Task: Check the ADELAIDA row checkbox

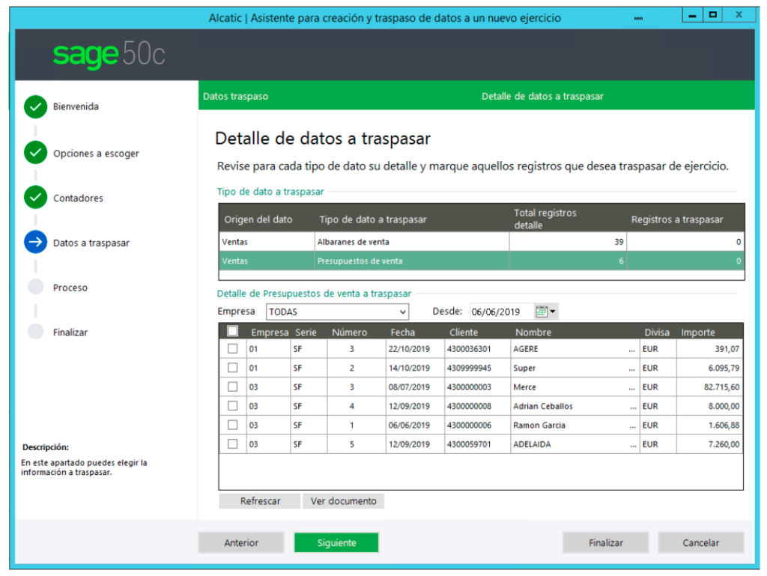Action: (x=233, y=444)
